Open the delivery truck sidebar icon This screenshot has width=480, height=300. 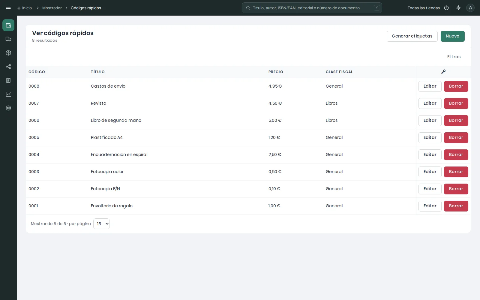(x=8, y=39)
